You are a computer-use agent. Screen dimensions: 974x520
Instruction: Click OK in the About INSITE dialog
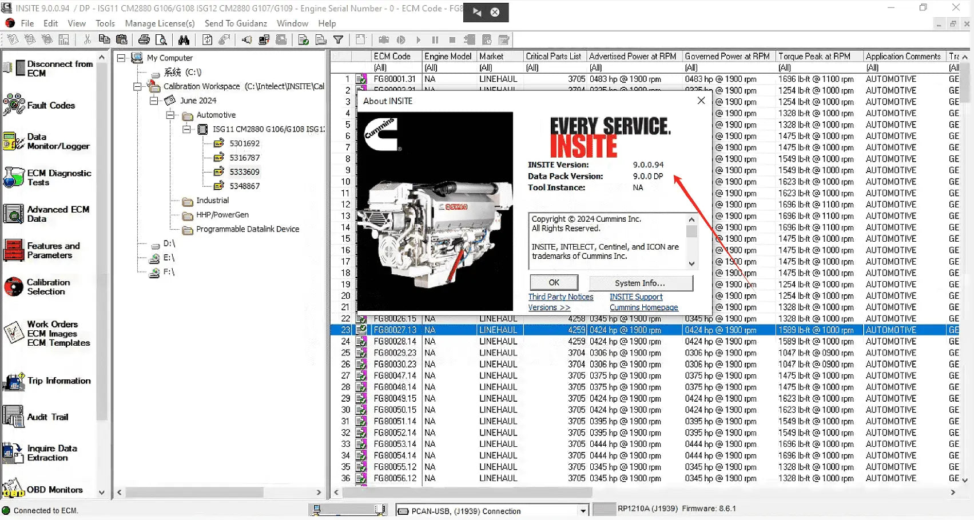[552, 282]
